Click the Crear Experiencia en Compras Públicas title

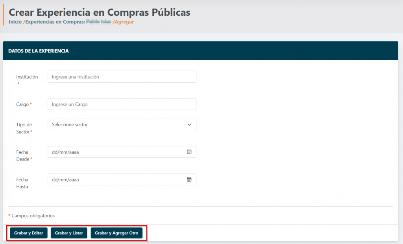(x=100, y=12)
